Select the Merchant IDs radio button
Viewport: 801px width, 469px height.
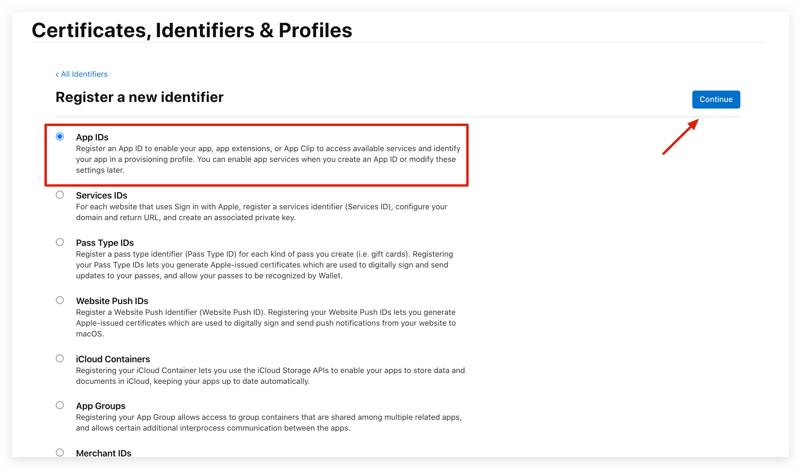tap(60, 452)
